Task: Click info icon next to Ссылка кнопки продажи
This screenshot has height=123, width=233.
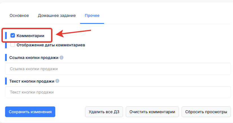Action: coord(61,58)
